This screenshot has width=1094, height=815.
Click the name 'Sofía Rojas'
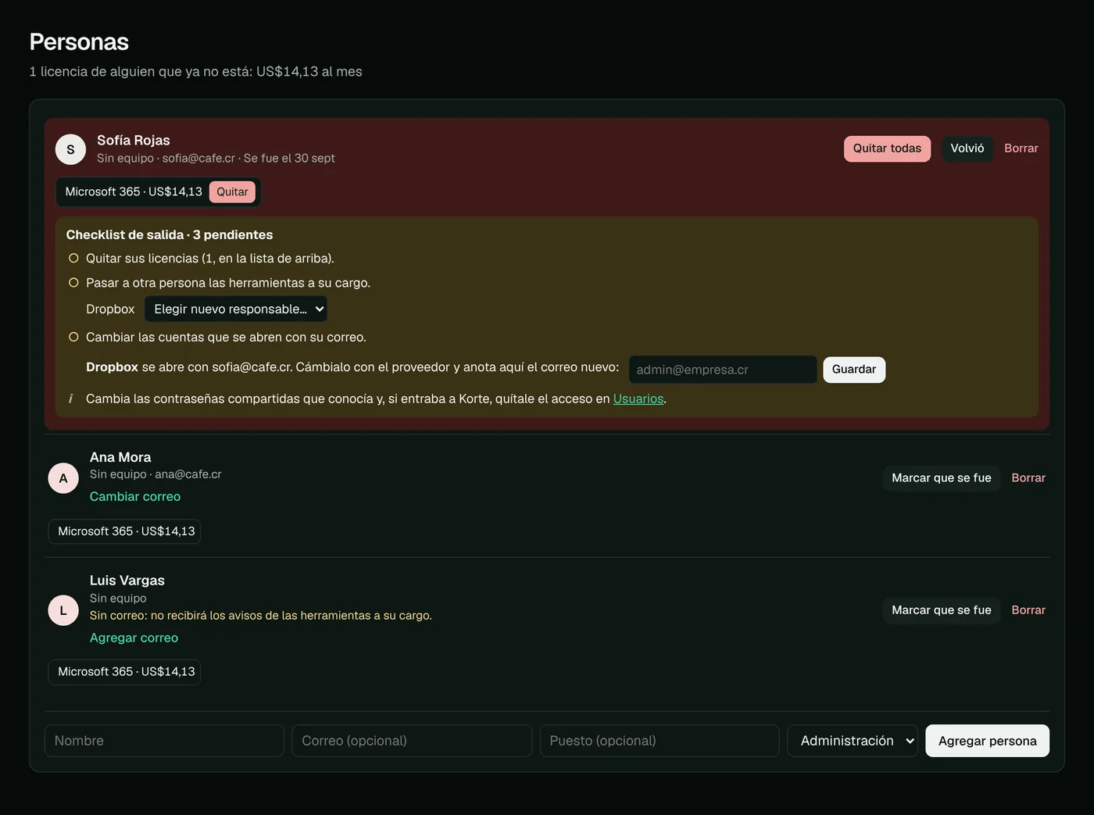[134, 140]
